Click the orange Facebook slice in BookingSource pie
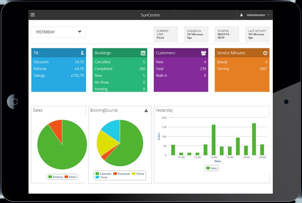The width and height of the screenshot is (302, 203). coord(106,155)
